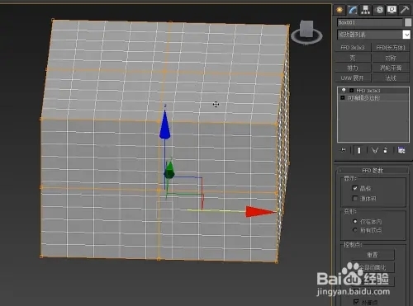Open the Motion panel tab
Viewport: 413px width, 306px height.
tap(379, 10)
